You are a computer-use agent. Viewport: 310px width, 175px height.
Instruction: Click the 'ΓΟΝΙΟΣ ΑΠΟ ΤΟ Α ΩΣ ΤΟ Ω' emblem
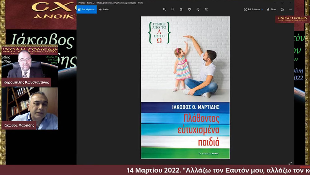coord(159,33)
